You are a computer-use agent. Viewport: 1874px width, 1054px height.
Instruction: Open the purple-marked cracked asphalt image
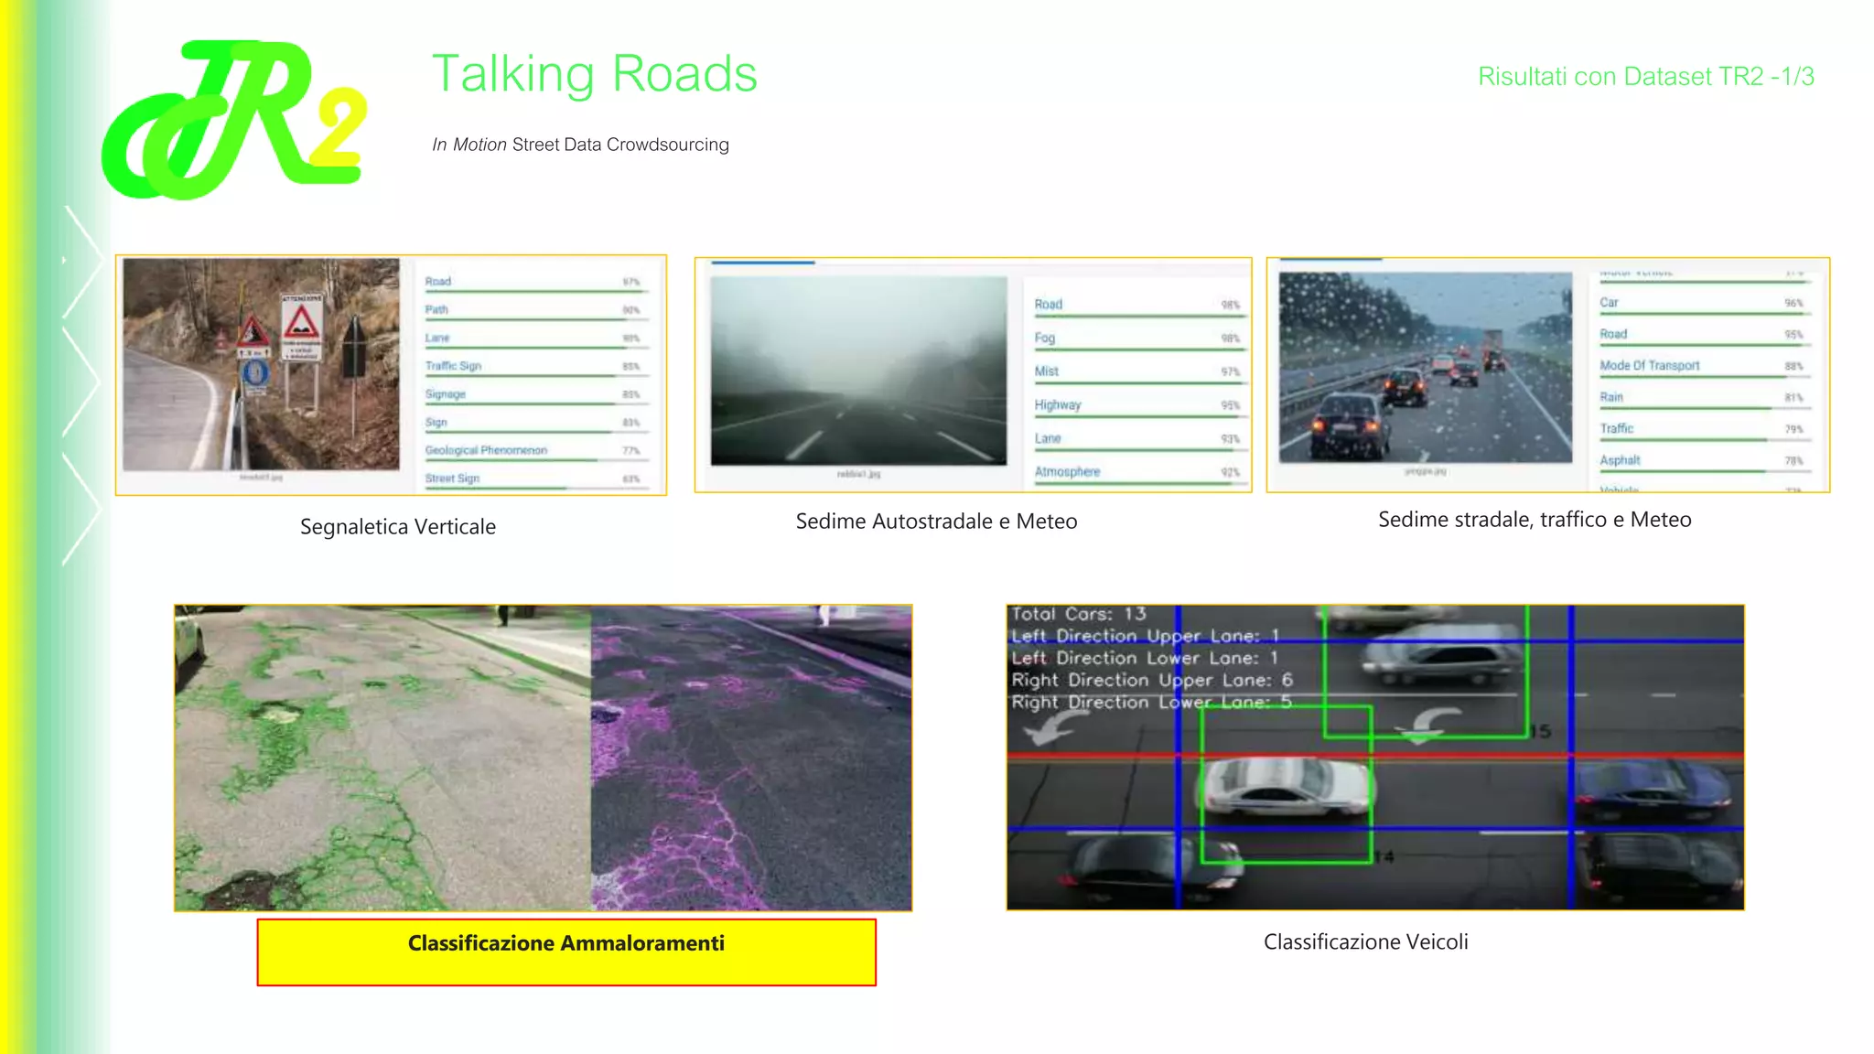[751, 758]
